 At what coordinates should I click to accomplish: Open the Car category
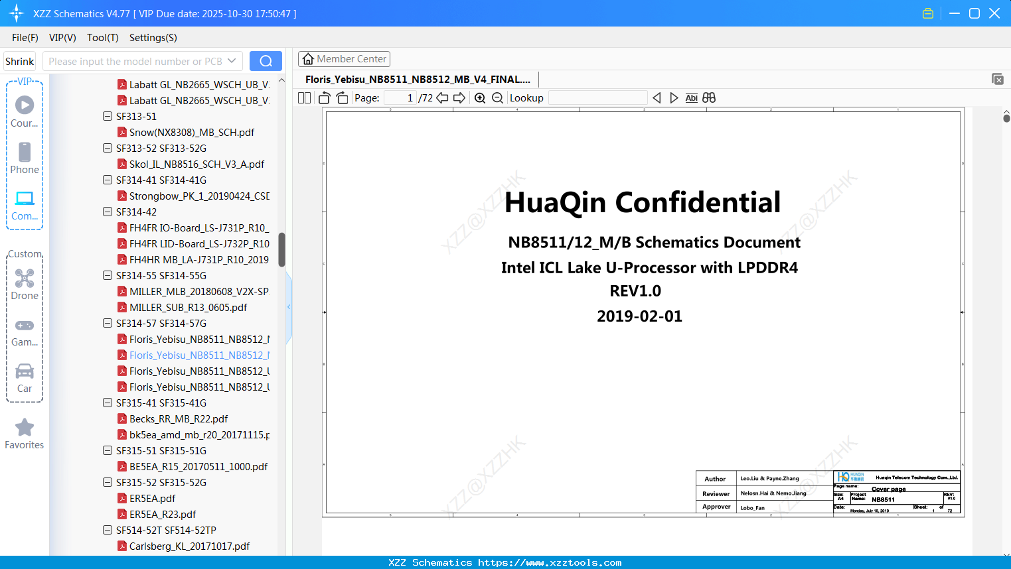pyautogui.click(x=25, y=377)
